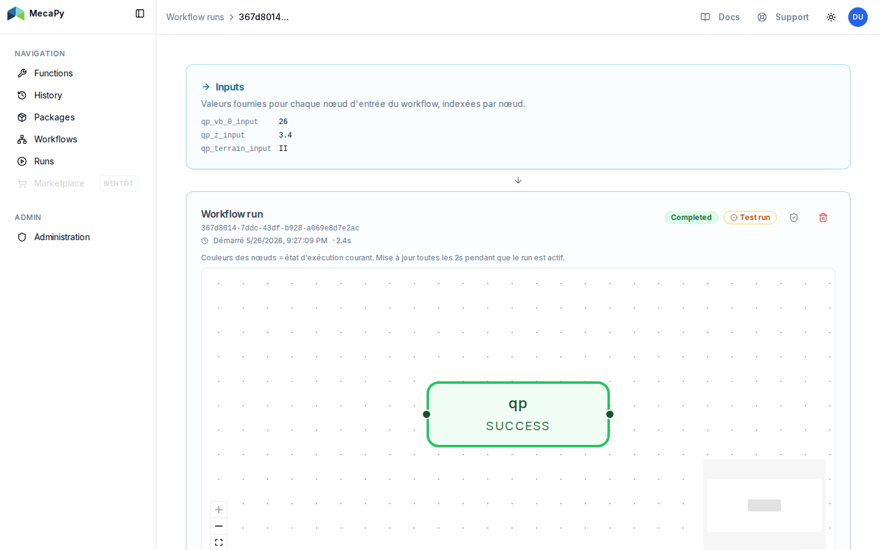880x550 pixels.
Task: Click the Inputs section heading
Action: (230, 87)
